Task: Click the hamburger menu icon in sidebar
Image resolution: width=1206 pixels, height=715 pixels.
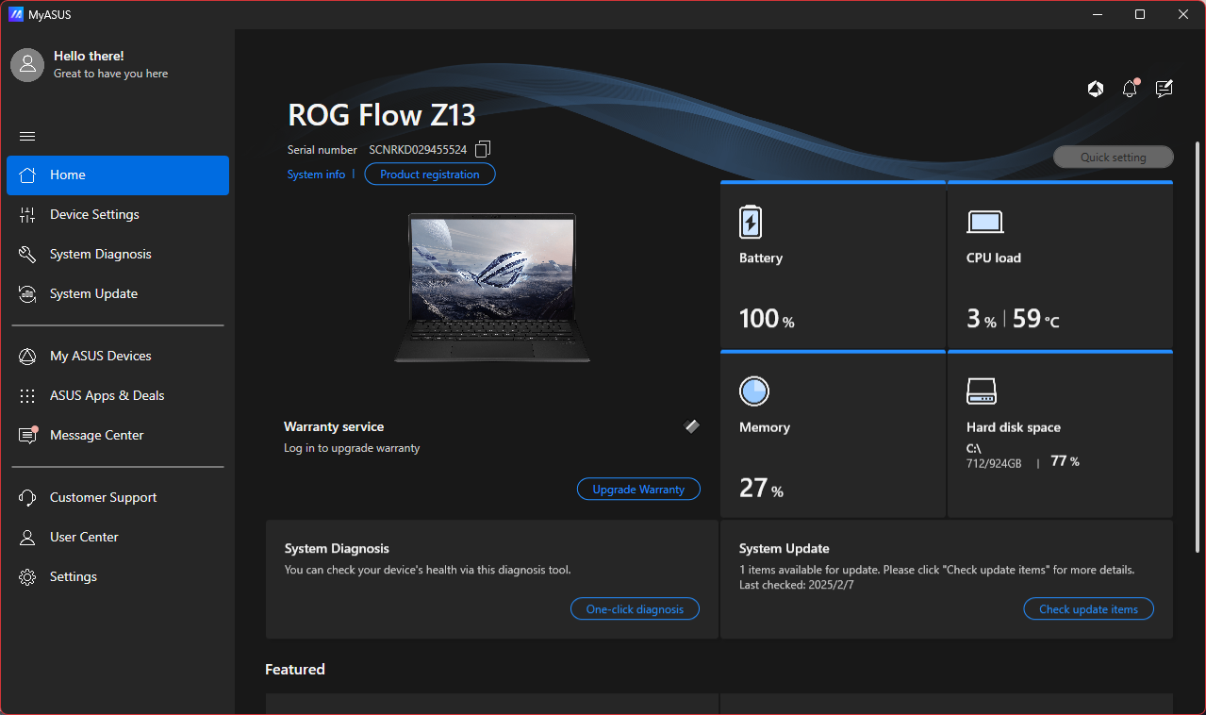Action: coord(27,136)
